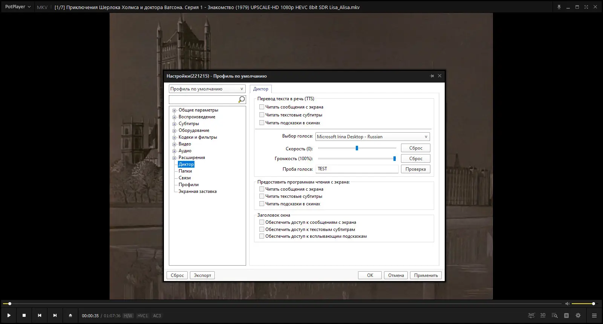Click the HVC1 video codec badge
603x324 pixels.
pyautogui.click(x=142, y=316)
